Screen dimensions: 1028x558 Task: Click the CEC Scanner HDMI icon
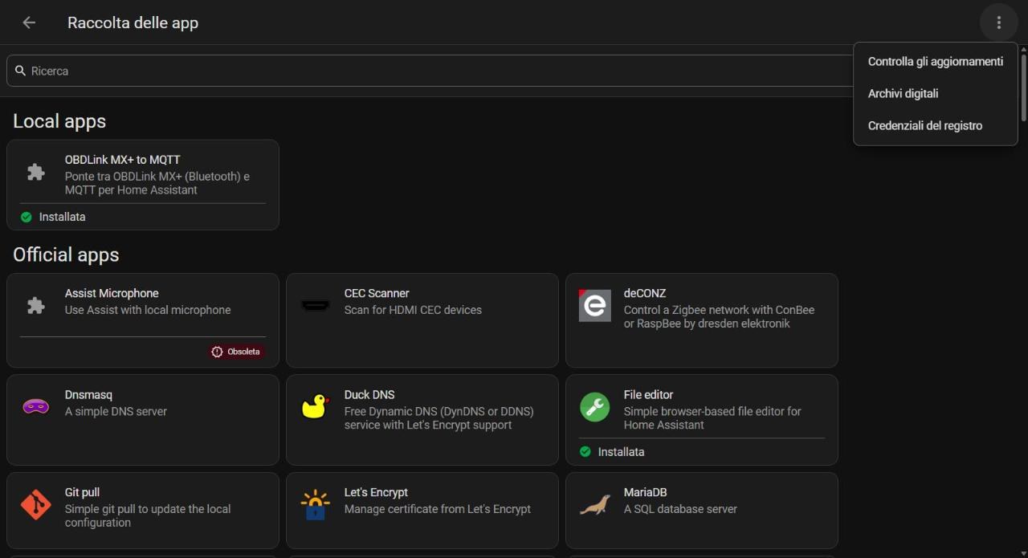[x=316, y=306]
